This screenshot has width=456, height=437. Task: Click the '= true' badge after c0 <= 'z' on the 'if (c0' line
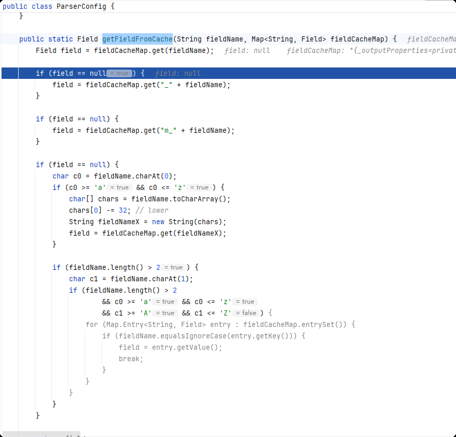click(x=199, y=187)
